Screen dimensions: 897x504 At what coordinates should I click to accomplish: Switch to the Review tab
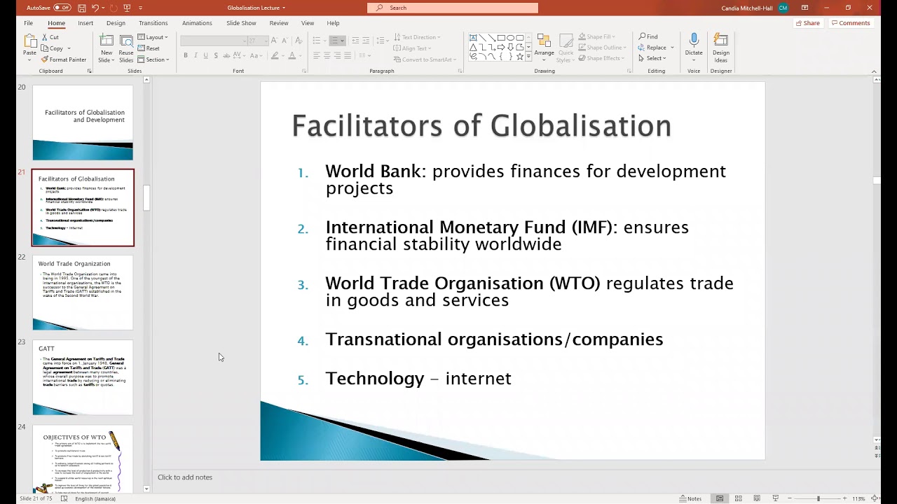(x=279, y=23)
